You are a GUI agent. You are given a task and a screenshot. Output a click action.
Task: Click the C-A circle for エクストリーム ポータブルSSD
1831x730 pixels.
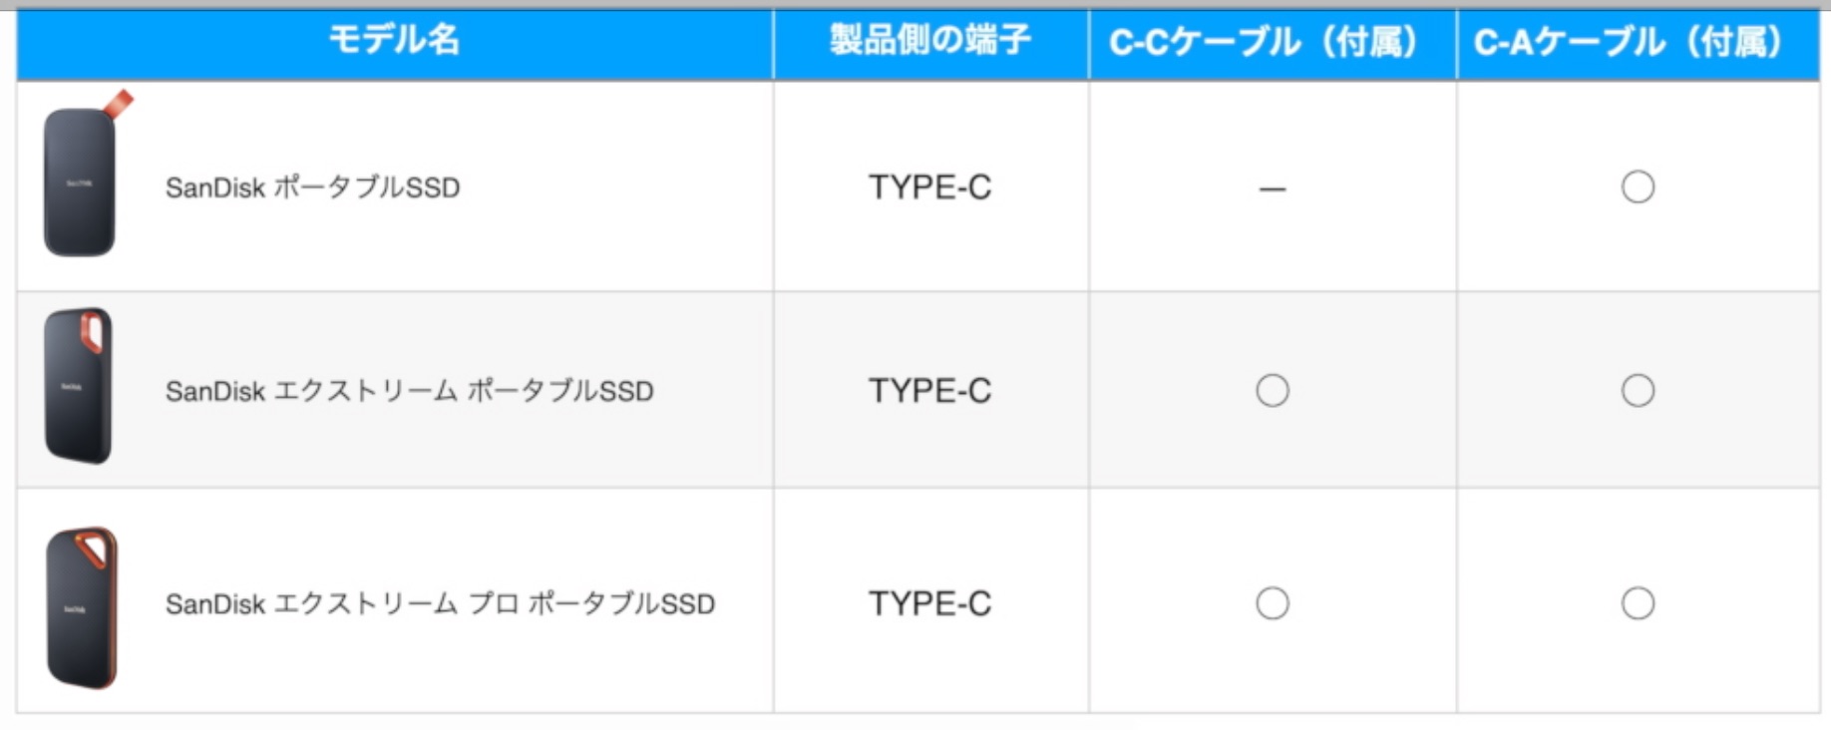(x=1638, y=390)
